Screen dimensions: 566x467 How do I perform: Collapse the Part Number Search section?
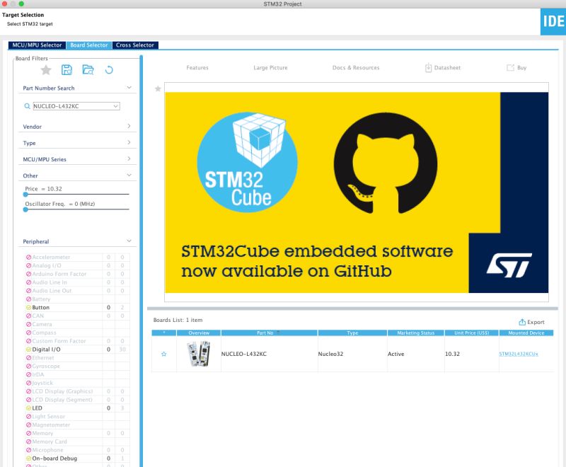pos(128,87)
